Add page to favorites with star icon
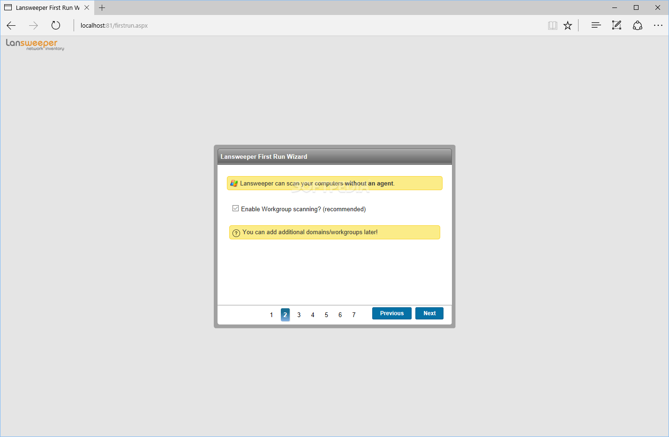This screenshot has width=669, height=437. coord(568,25)
